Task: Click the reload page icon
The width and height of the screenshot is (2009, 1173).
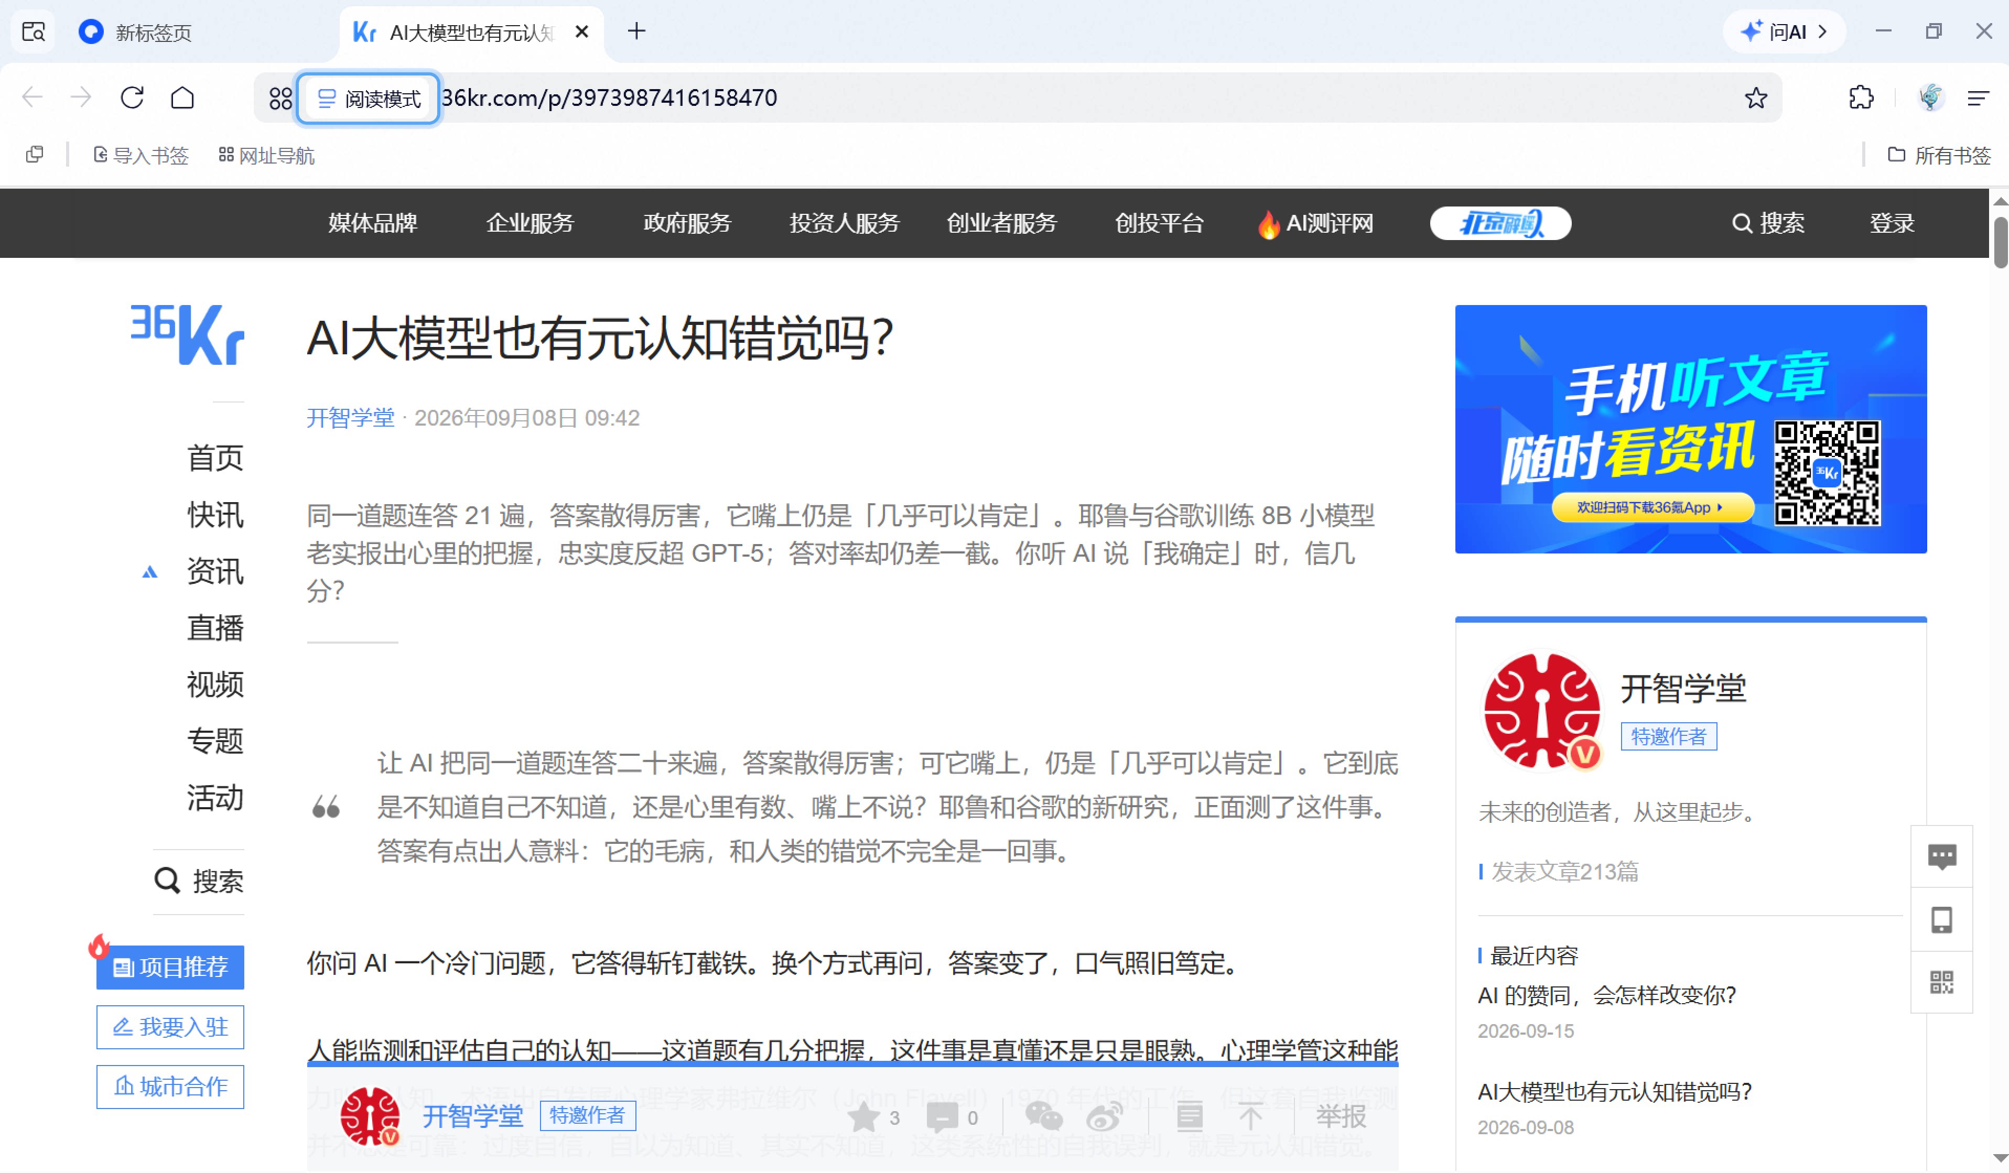Action: (132, 97)
